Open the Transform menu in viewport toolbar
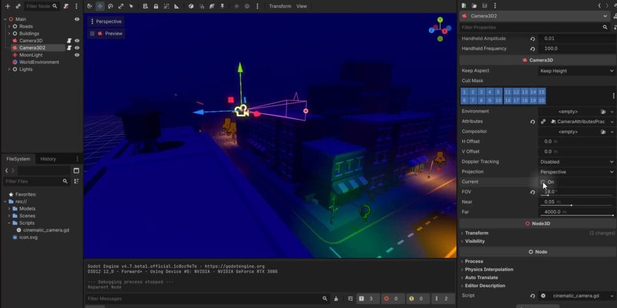Viewport: 617px width, 308px height. point(280,6)
